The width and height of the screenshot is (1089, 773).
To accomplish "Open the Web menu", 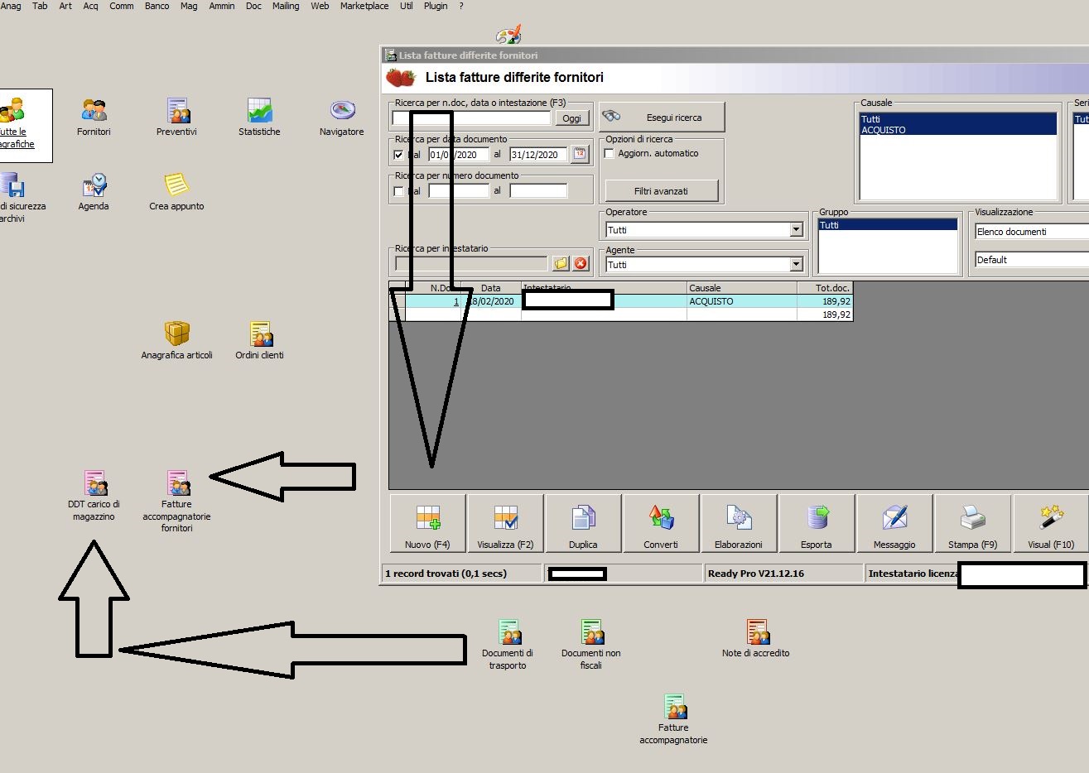I will 320,6.
